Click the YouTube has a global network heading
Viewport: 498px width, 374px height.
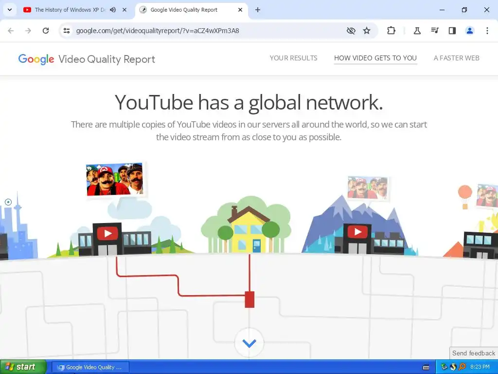[x=249, y=102]
